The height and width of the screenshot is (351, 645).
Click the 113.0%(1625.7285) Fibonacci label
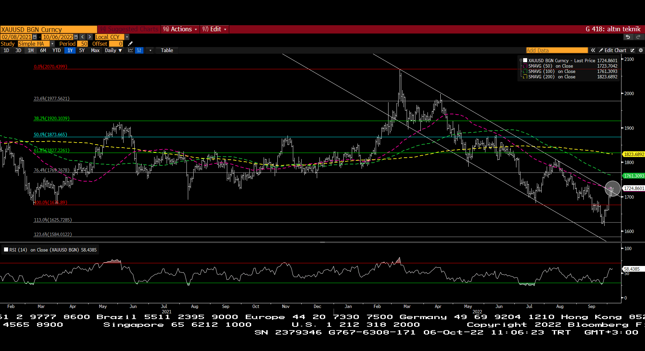(x=53, y=220)
